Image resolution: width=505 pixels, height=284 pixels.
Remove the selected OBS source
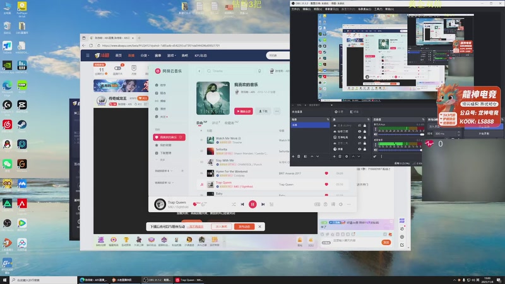tap(340, 157)
